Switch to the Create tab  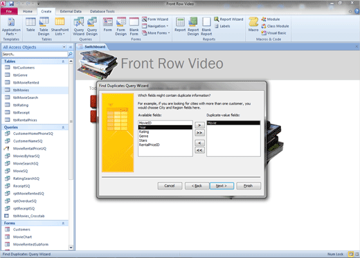[x=46, y=11]
